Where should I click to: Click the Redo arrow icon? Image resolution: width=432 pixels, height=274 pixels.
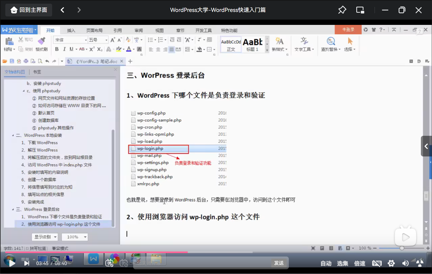coord(54,61)
